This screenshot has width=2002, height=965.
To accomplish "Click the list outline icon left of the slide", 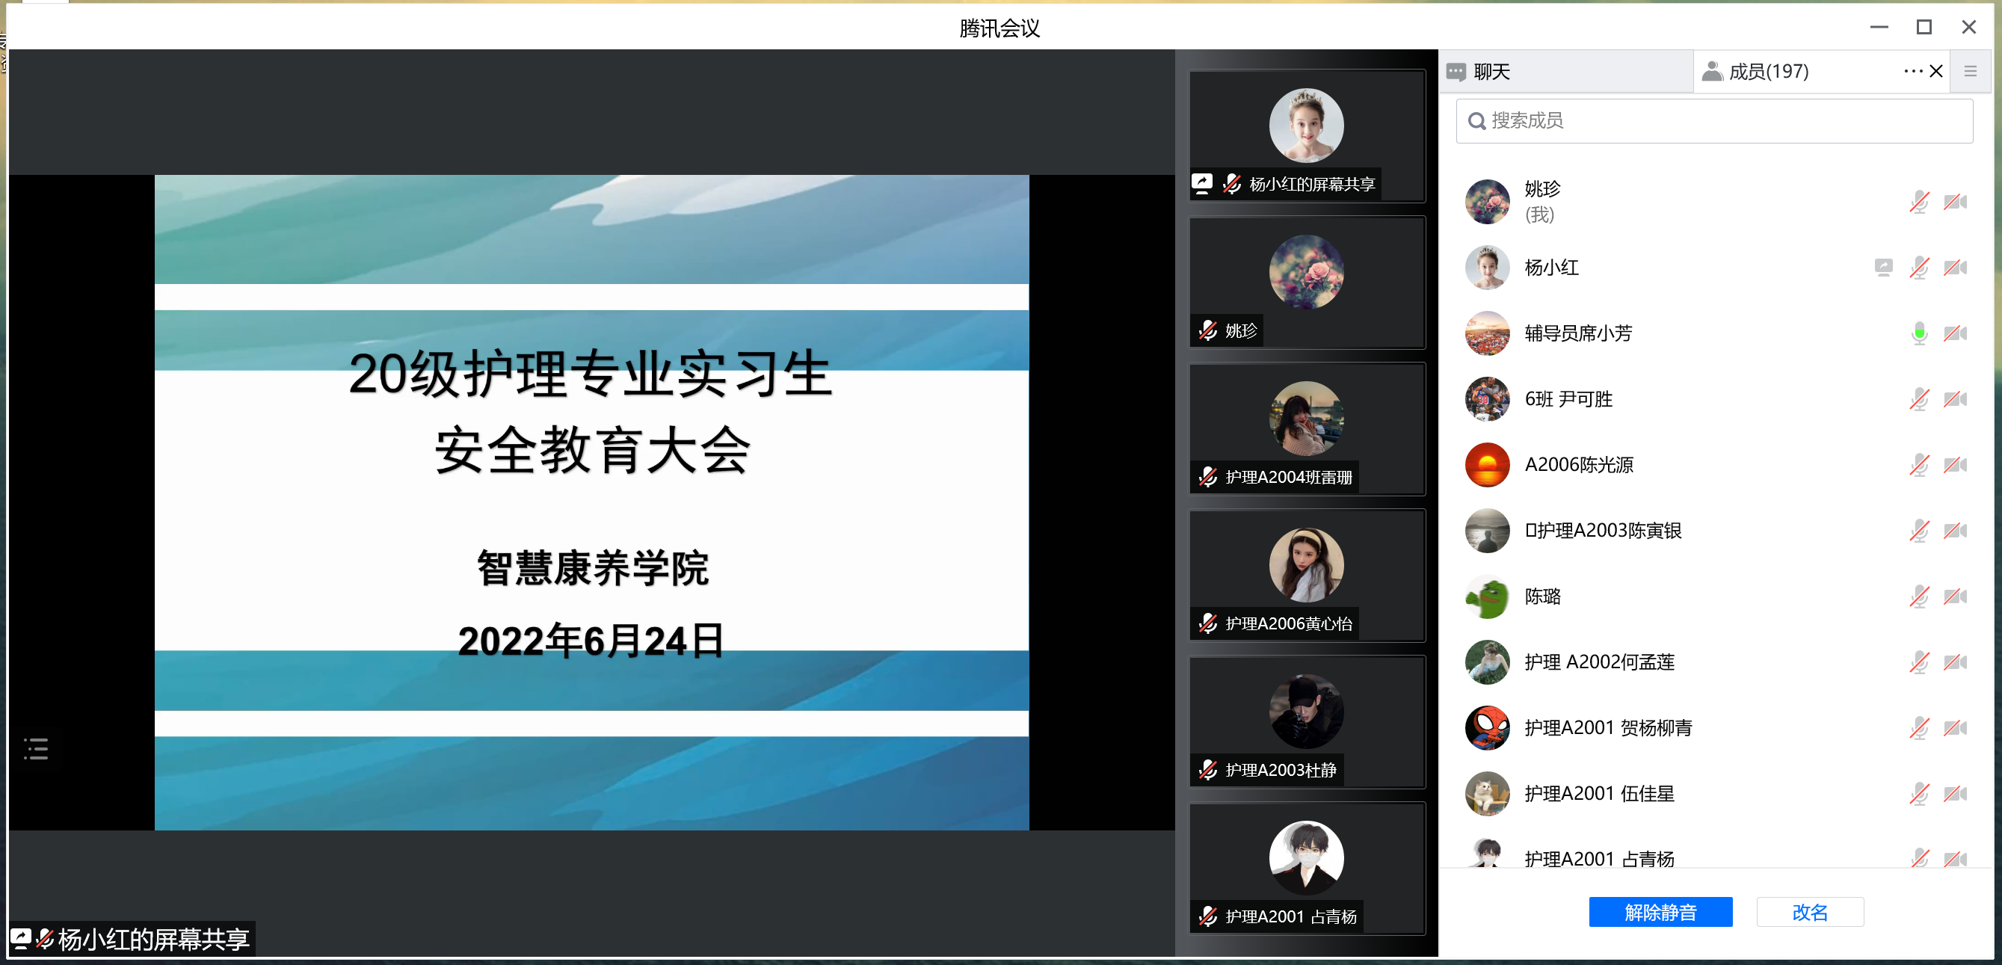I will click(x=36, y=748).
